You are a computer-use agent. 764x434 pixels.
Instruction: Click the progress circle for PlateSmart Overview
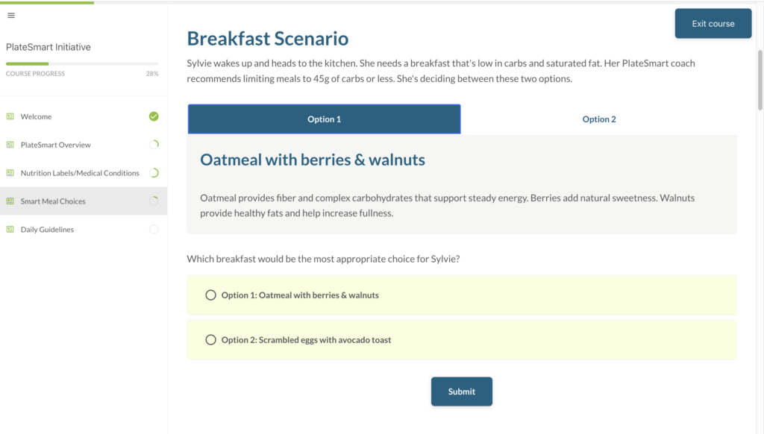[x=154, y=145]
